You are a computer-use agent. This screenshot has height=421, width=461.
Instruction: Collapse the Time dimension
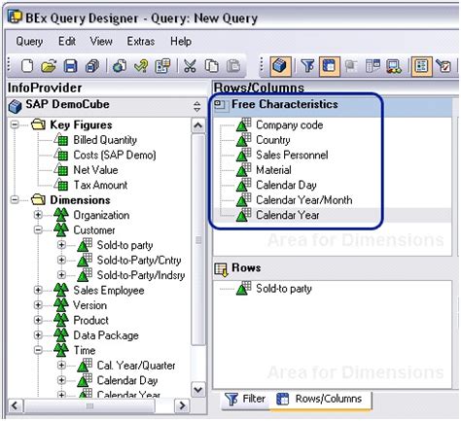pos(38,350)
